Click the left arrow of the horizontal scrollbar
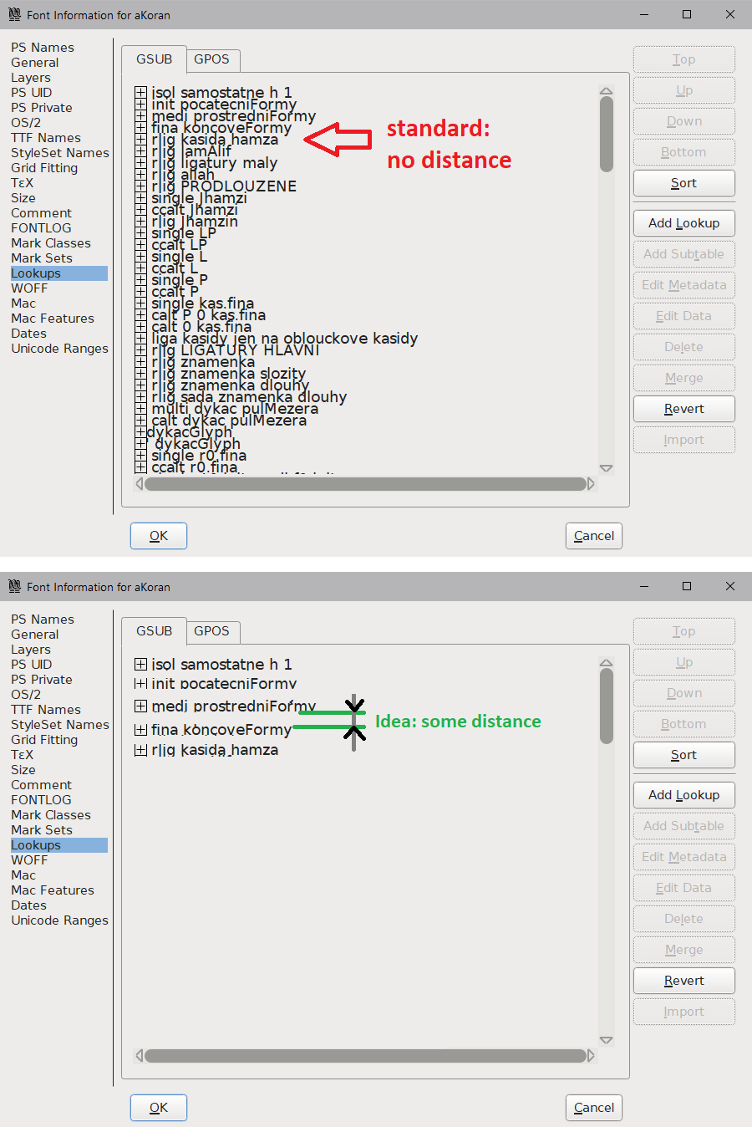Image resolution: width=752 pixels, height=1127 pixels. pos(140,483)
